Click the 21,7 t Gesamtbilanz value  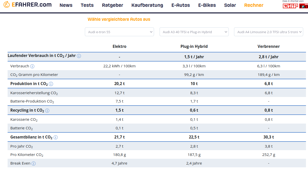120,137
